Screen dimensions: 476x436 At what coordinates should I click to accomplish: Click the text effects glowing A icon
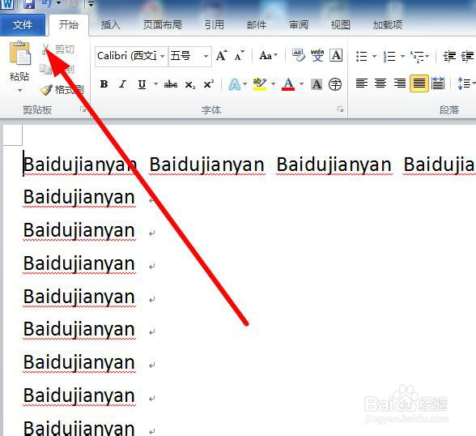pos(235,84)
